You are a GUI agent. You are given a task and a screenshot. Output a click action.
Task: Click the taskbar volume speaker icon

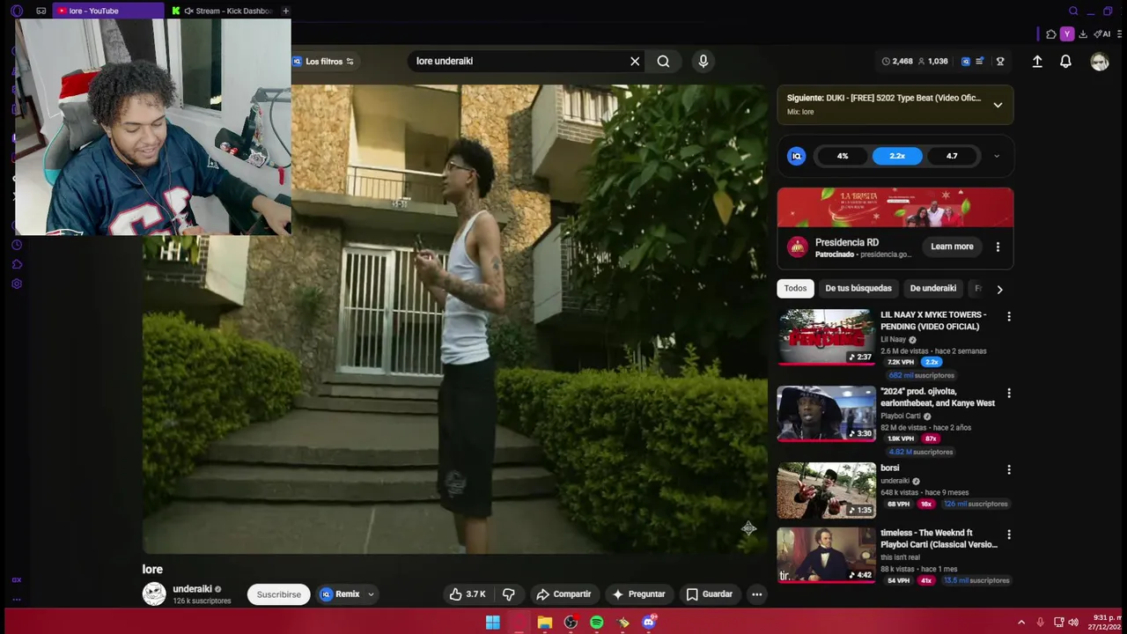click(1072, 623)
